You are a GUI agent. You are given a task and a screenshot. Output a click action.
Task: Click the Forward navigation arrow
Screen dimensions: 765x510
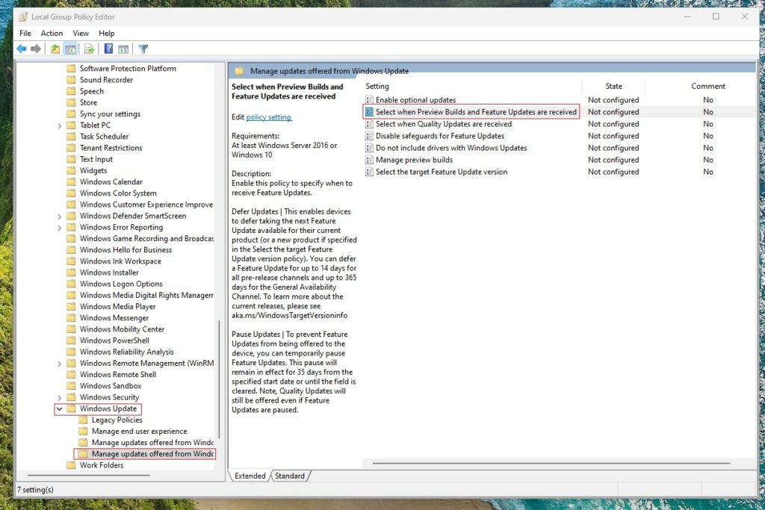[x=36, y=49]
